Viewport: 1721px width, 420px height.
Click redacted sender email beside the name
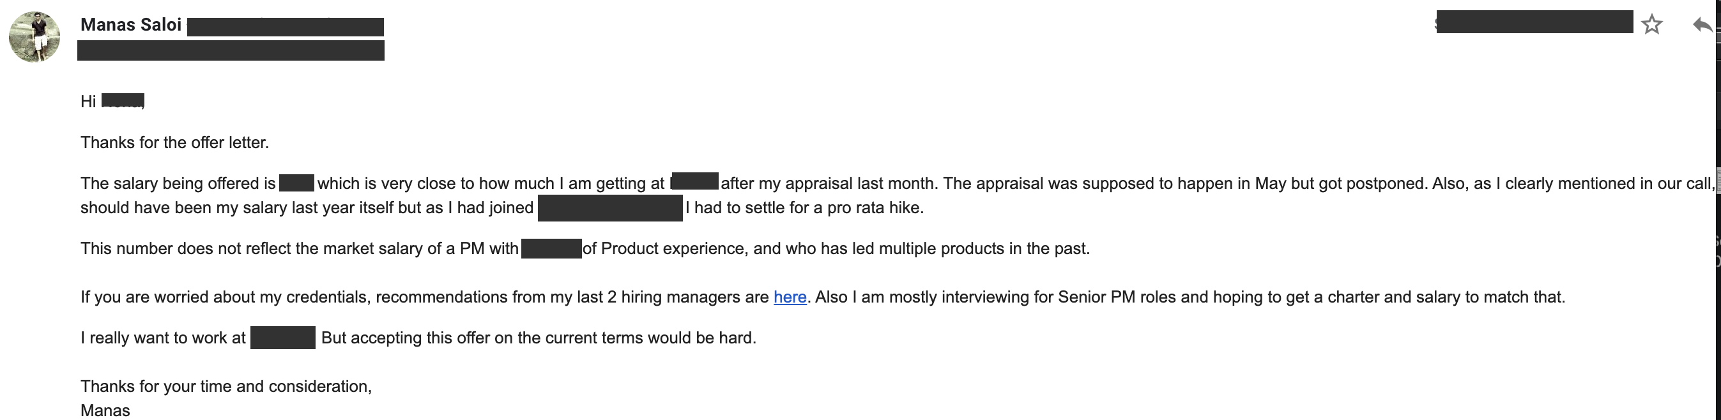click(286, 27)
